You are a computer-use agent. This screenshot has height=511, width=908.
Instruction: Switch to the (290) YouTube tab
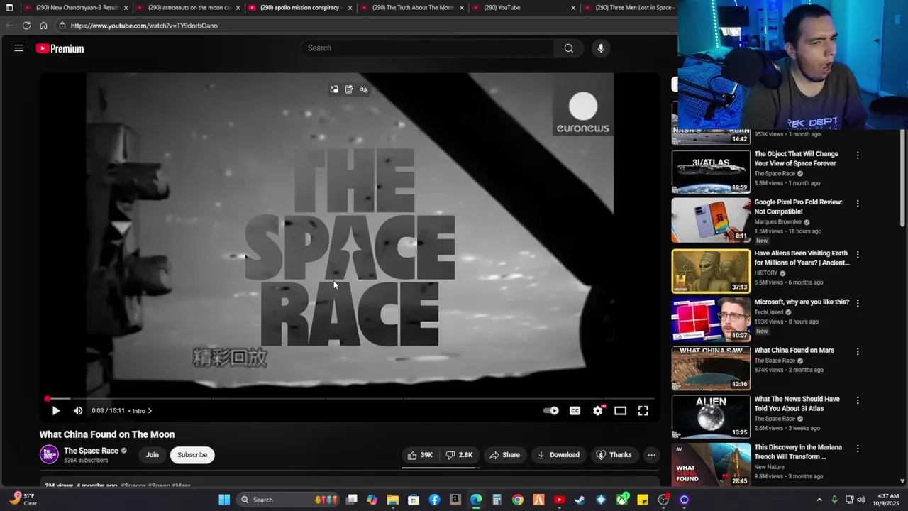coord(525,8)
